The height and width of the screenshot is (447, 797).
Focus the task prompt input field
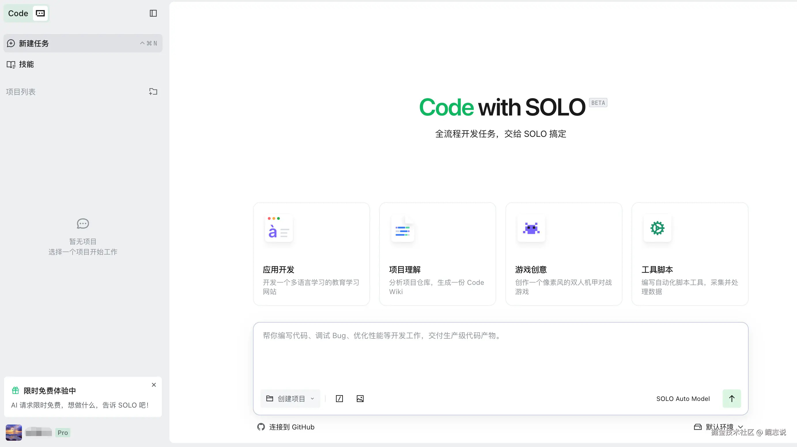(x=500, y=356)
